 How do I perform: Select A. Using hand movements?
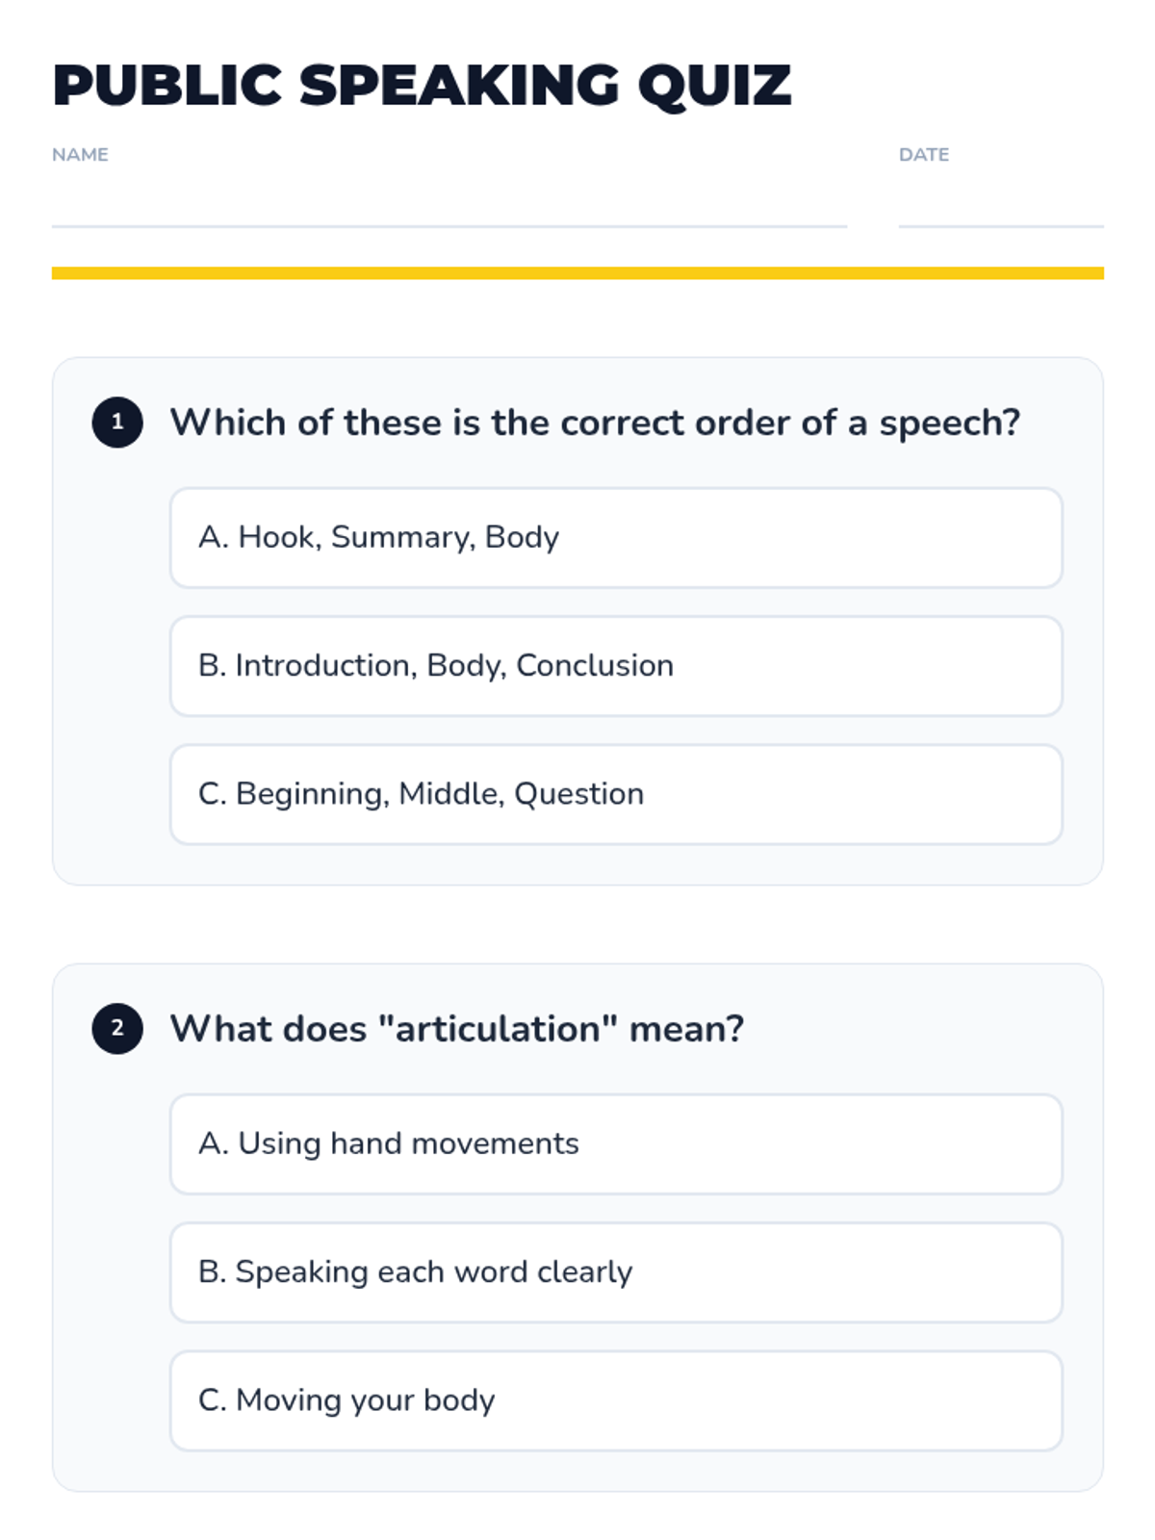[616, 1143]
